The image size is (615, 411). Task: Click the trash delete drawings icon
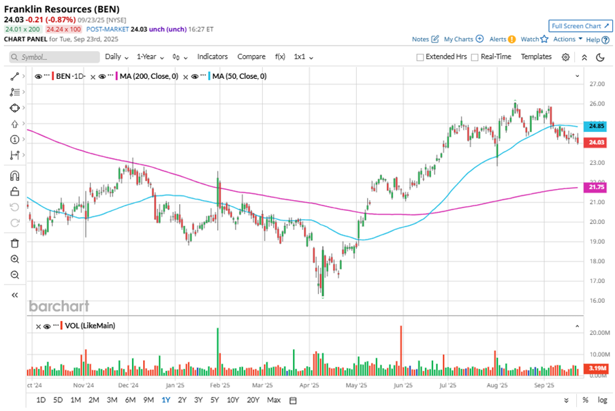[x=14, y=243]
